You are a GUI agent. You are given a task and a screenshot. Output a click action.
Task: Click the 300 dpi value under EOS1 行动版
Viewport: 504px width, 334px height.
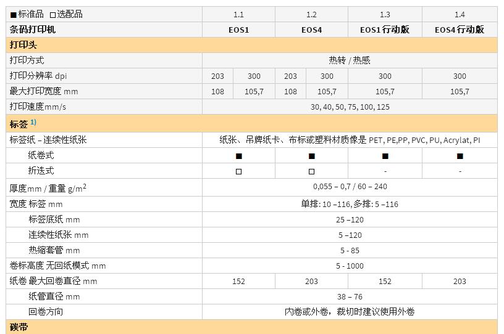coord(385,76)
